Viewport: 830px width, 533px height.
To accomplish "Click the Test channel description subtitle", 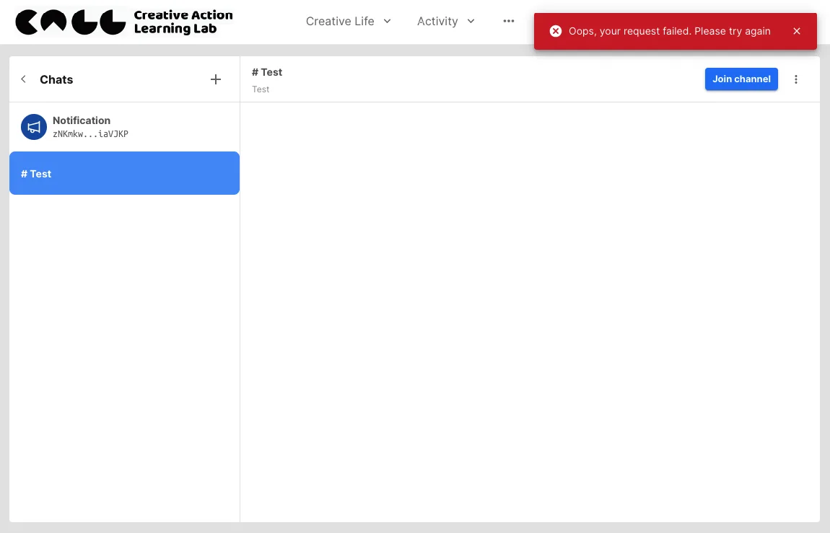I will [261, 89].
